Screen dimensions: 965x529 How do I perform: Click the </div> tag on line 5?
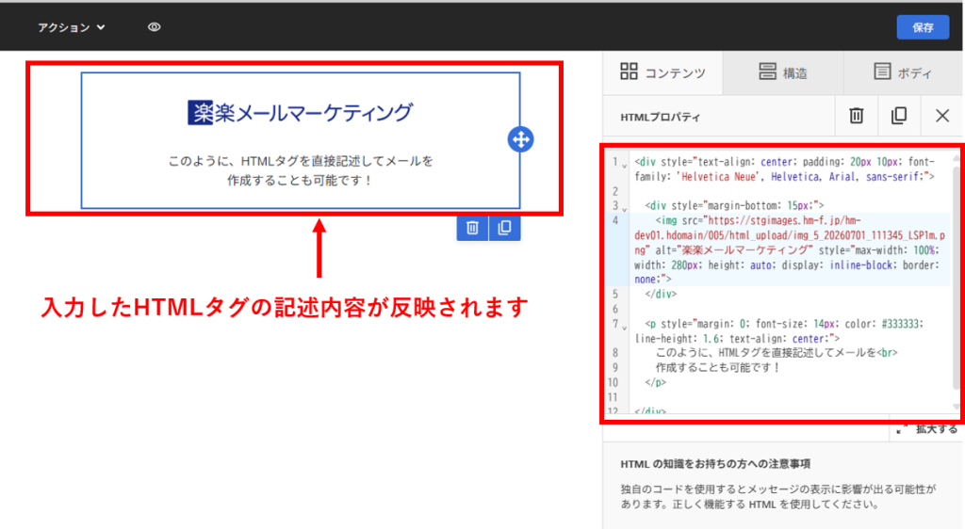[661, 294]
